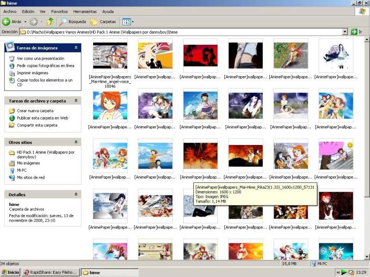Click the "Mai-Hime_angel-voice_18046" file name label
This screenshot has height=277, width=370.
click(x=110, y=82)
